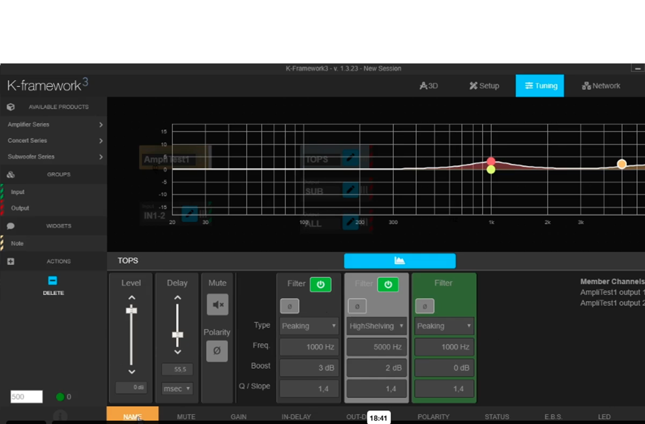Toggle the first Filter power button
The height and width of the screenshot is (424, 645).
pos(320,284)
